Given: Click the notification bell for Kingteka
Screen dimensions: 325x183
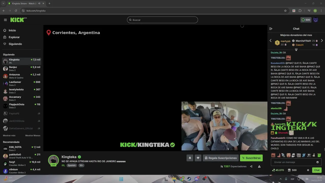Looking at the screenshot, I should 190,158.
